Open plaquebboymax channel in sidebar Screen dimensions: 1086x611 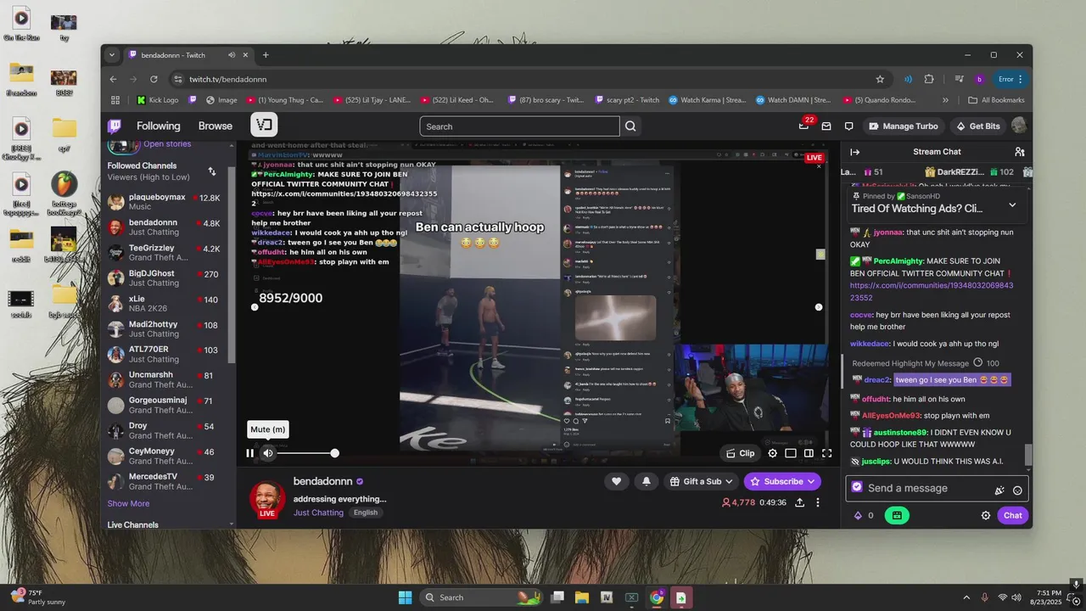click(165, 202)
